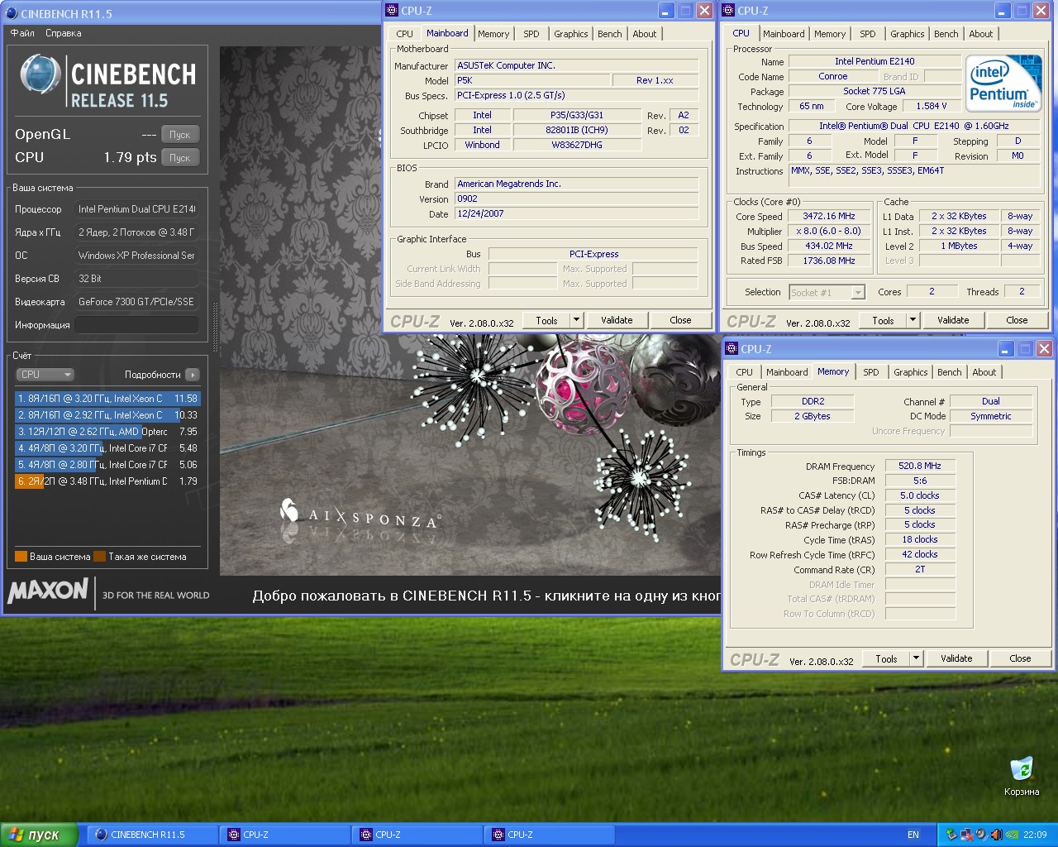
Task: Open Bench tab in processor CPU-Z window
Action: point(946,34)
